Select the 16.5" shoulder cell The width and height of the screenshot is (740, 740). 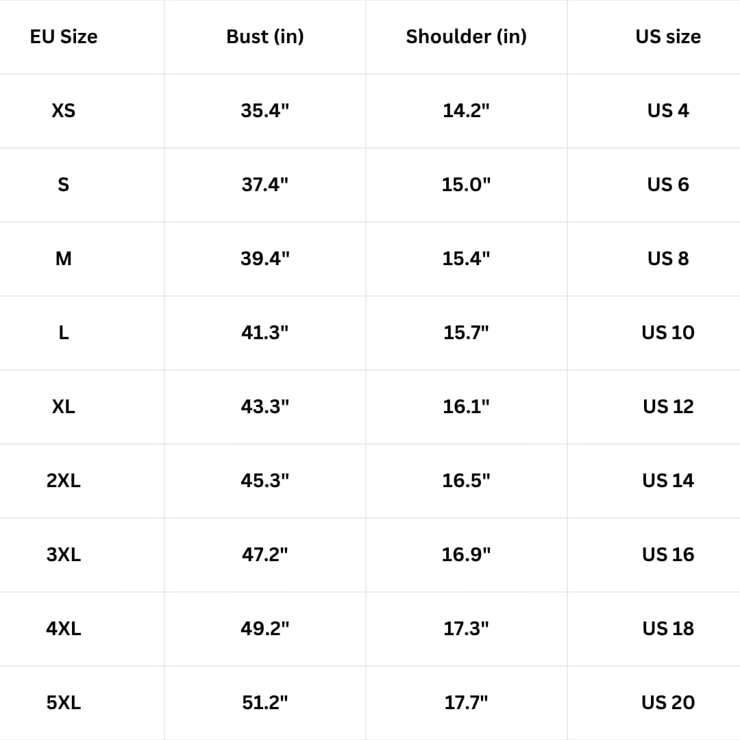coord(466,480)
